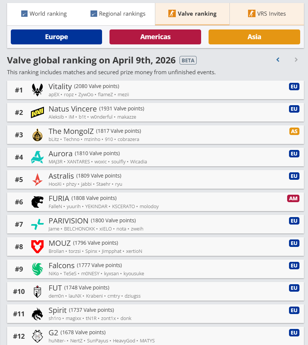Filter ranking by Europe region
This screenshot has height=345, width=308.
[56, 37]
